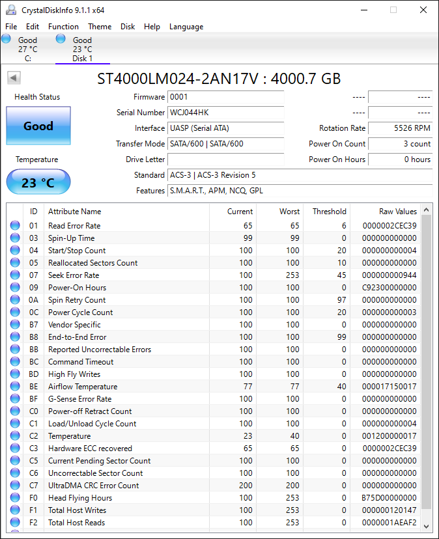
Task: Click the Good health status button
Action: point(38,126)
